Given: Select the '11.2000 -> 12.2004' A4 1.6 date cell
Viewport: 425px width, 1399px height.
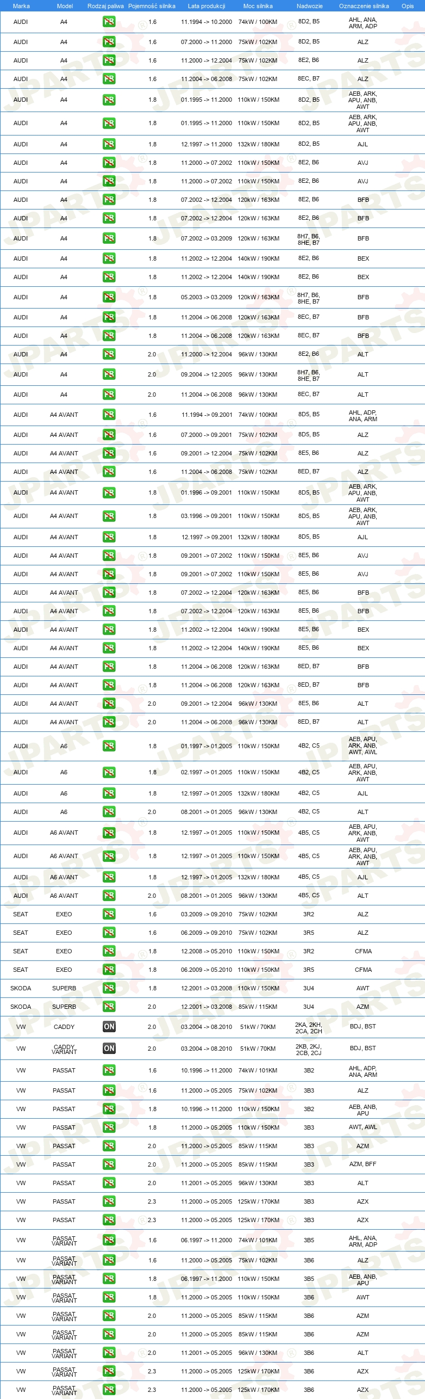Looking at the screenshot, I should coord(207,60).
